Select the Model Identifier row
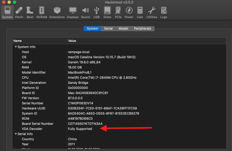The height and width of the screenshot is (151, 232). point(119,73)
